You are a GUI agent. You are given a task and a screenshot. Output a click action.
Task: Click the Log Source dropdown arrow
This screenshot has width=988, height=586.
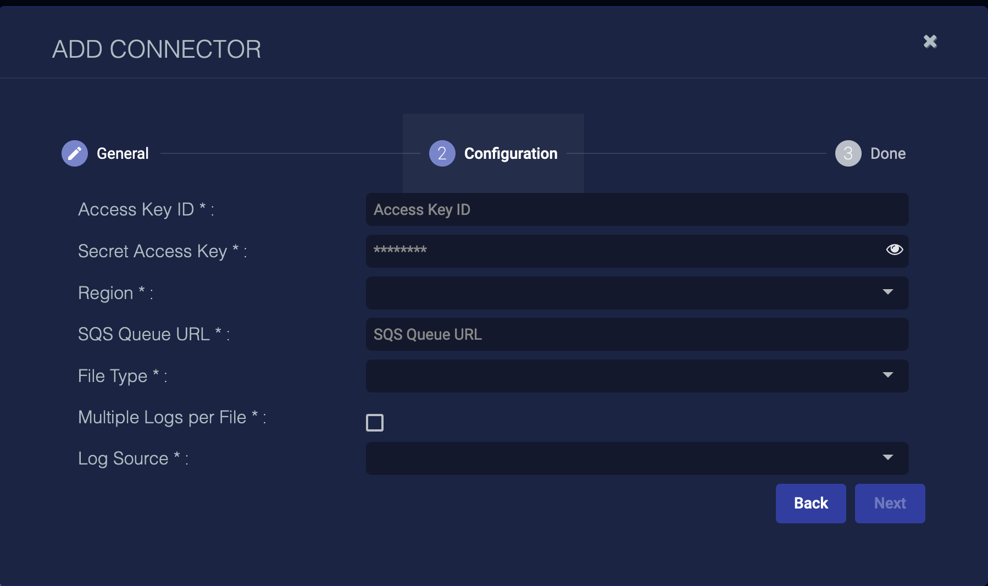click(x=887, y=458)
